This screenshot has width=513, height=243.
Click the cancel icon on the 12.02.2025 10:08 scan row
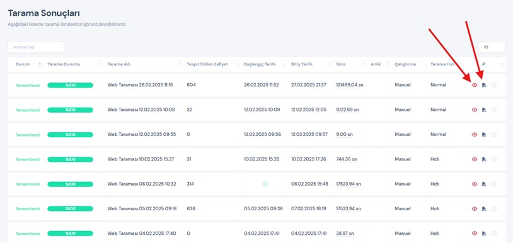tap(494, 110)
